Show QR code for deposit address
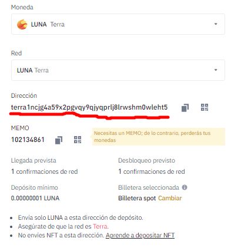This screenshot has height=251, width=241. (x=205, y=107)
